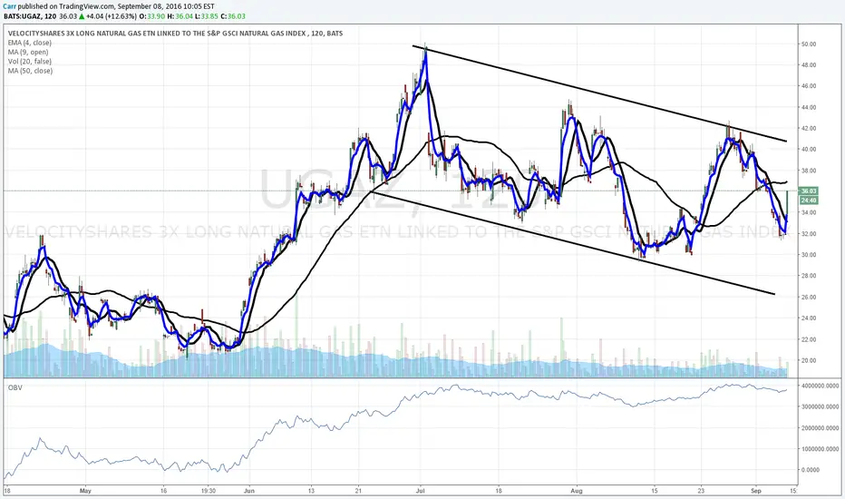Click the OBV pane label
Screen dimensions: 845x499
(15, 387)
